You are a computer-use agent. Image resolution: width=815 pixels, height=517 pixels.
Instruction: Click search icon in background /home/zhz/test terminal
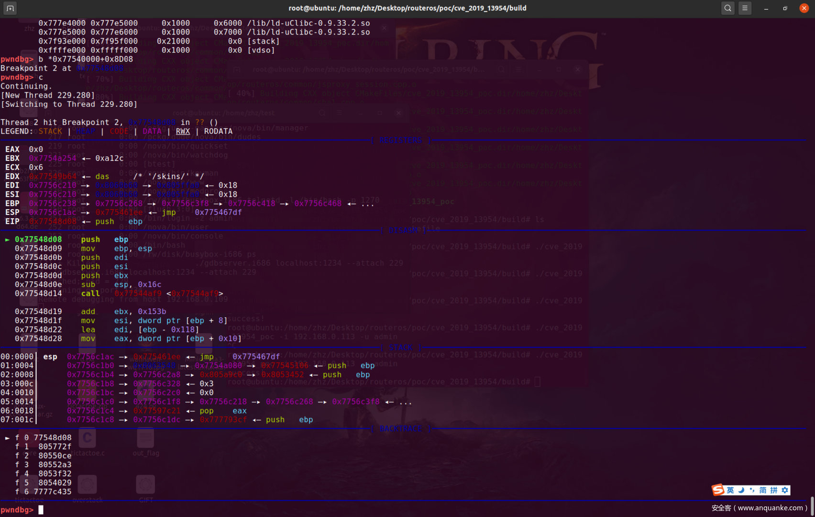[x=322, y=113]
